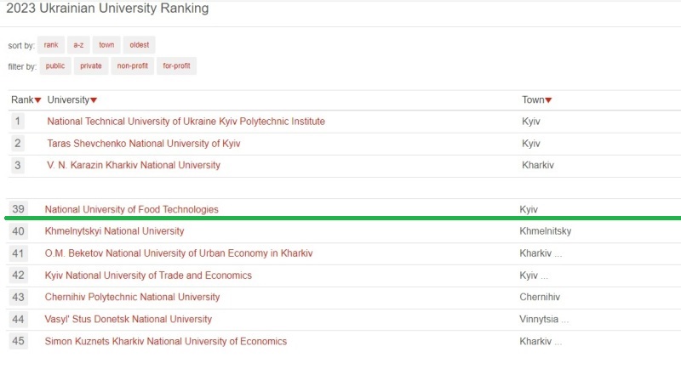681x386 pixels.
Task: Click the rank 45 number badge
Action: pyautogui.click(x=19, y=342)
